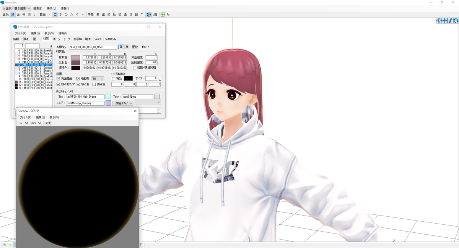The width and height of the screenshot is (459, 248).
Task: Select the 骨 bone selection mode icon
Action: click(x=23, y=14)
